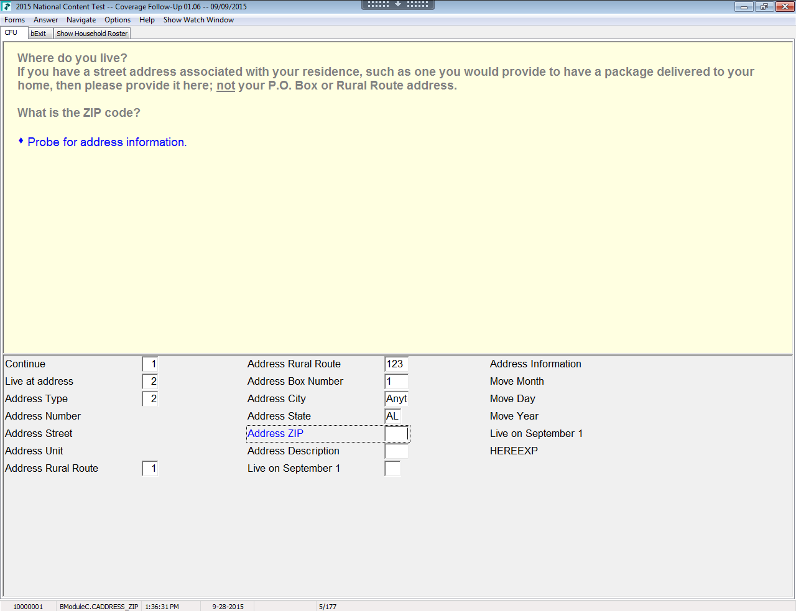Click the Address ZIP input field
The image size is (796, 611).
pyautogui.click(x=397, y=434)
